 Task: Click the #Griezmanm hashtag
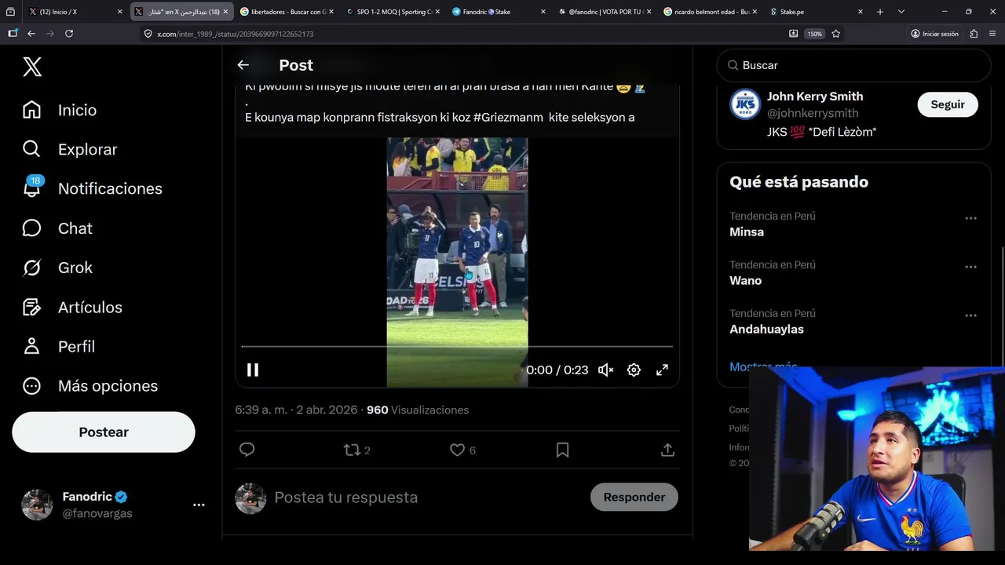[508, 117]
